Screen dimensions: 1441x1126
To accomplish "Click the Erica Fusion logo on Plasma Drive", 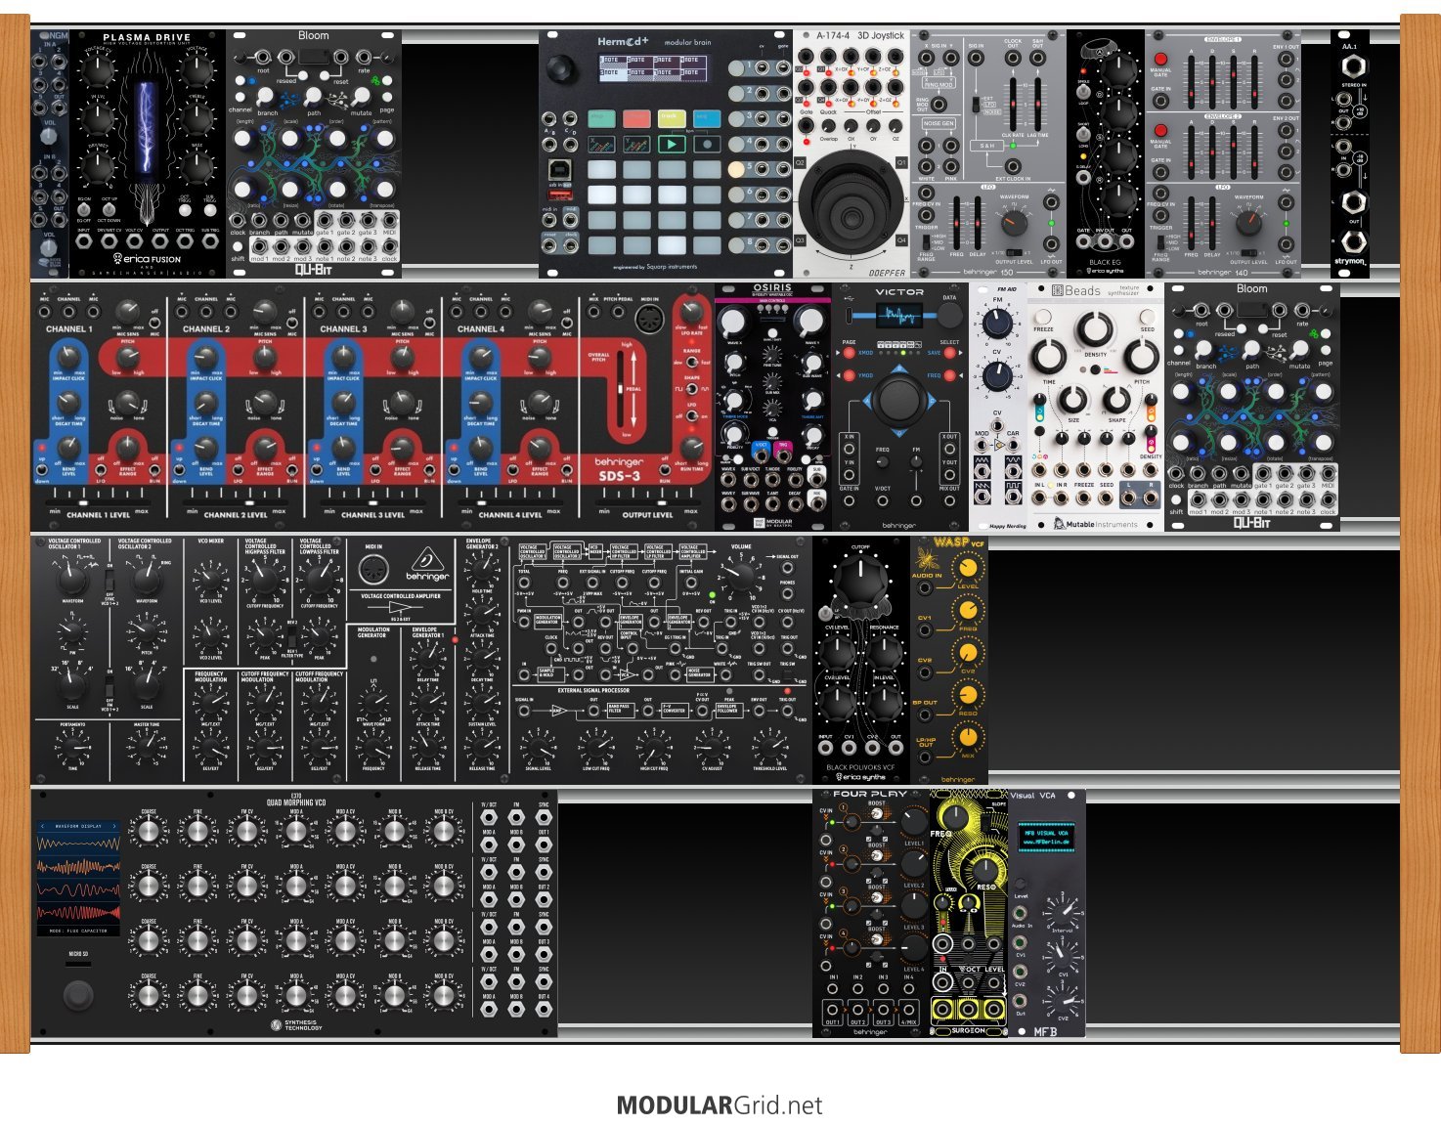I will [x=147, y=260].
